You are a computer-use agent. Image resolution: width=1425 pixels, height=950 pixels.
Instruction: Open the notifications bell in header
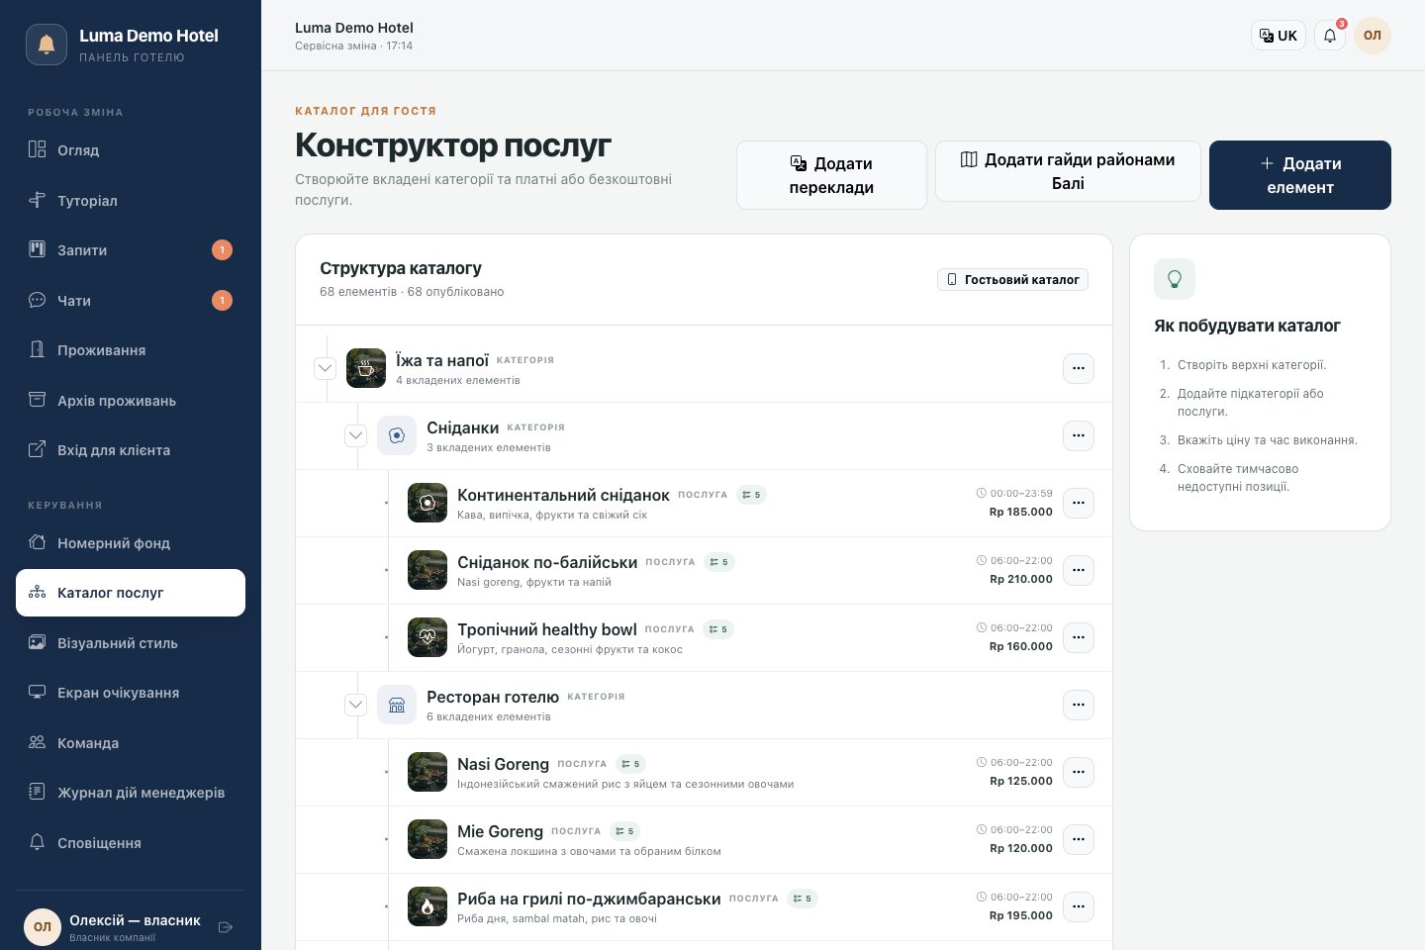click(x=1330, y=36)
